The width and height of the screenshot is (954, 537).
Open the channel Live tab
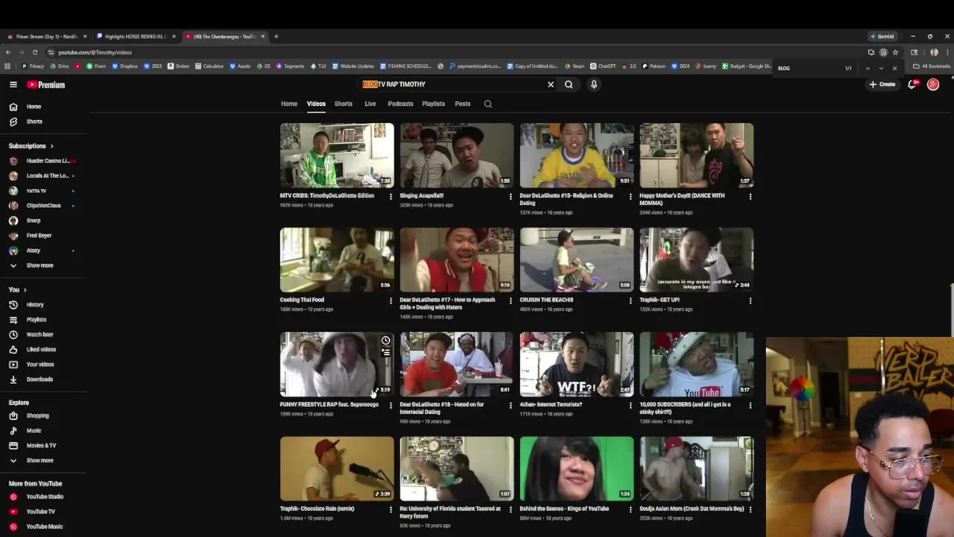coord(370,104)
